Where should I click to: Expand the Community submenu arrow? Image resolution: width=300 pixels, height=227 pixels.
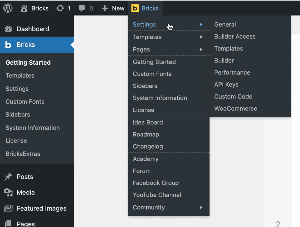[201, 207]
